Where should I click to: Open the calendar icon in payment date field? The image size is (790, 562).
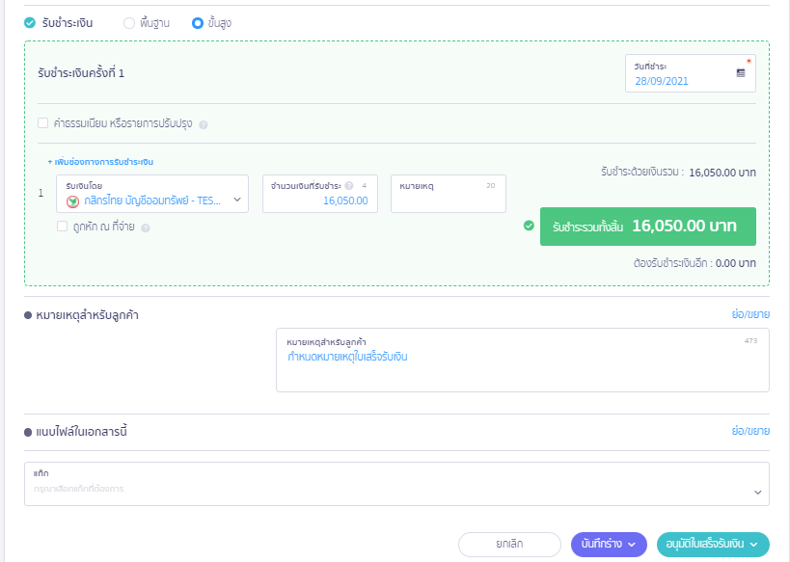(x=741, y=73)
